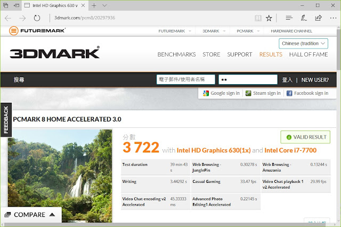Image resolution: width=341 pixels, height=227 pixels.
Task: Expand the COMPARE panel
Action: (31, 215)
